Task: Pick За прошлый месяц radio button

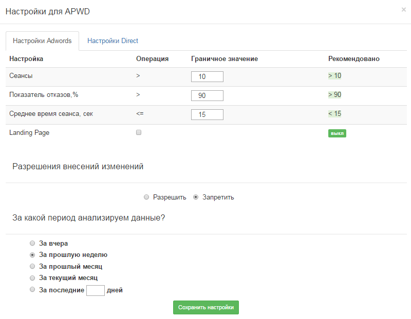Action: (33, 266)
